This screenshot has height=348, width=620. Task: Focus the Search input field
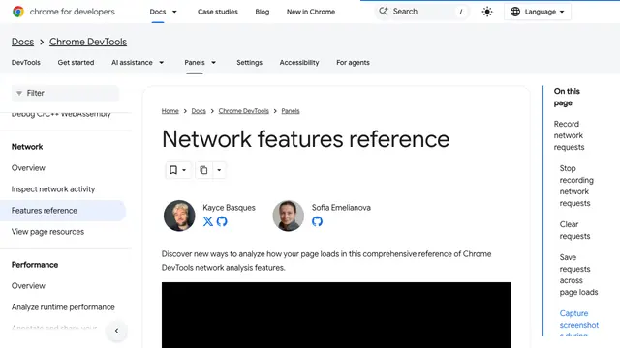point(422,12)
